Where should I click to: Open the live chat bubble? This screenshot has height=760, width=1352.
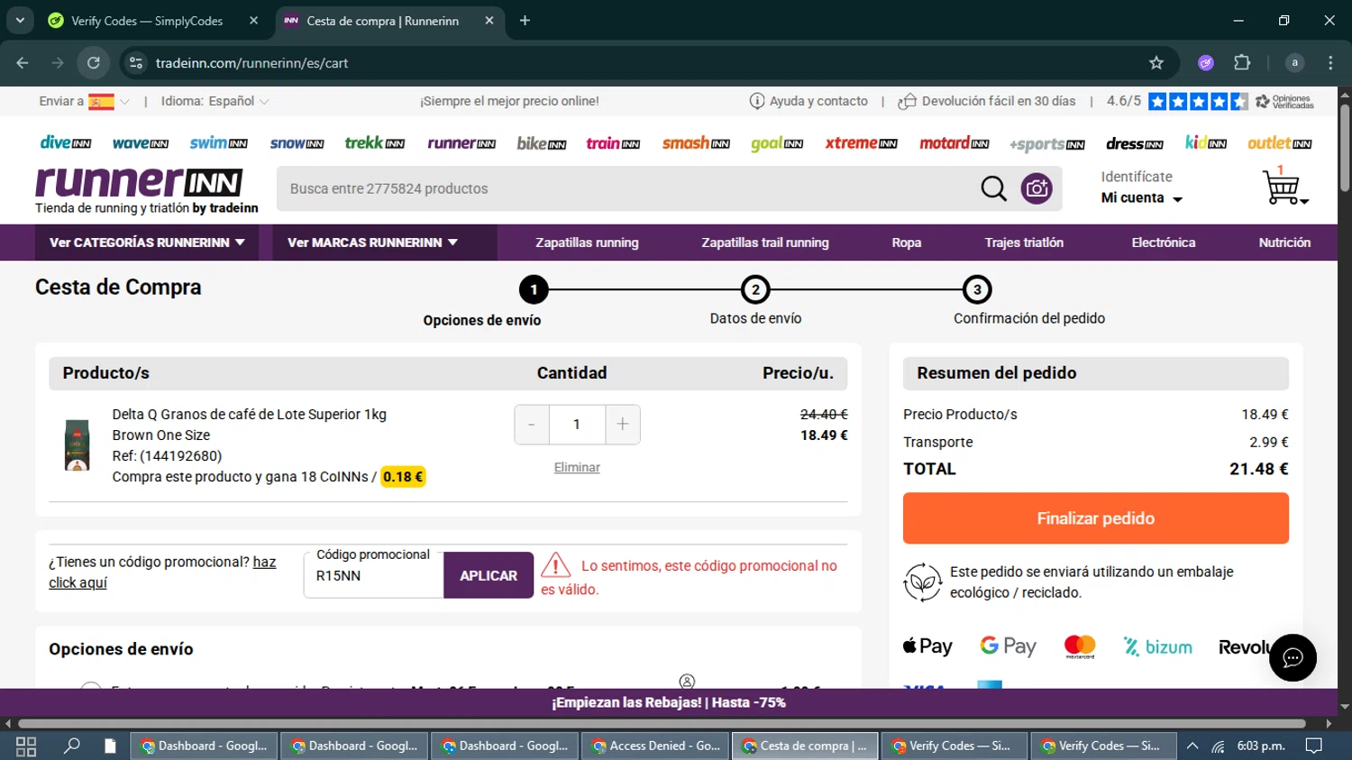pyautogui.click(x=1293, y=658)
